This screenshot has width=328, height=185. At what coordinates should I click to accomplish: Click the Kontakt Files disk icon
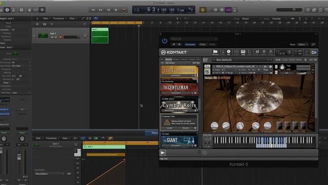[257, 52]
